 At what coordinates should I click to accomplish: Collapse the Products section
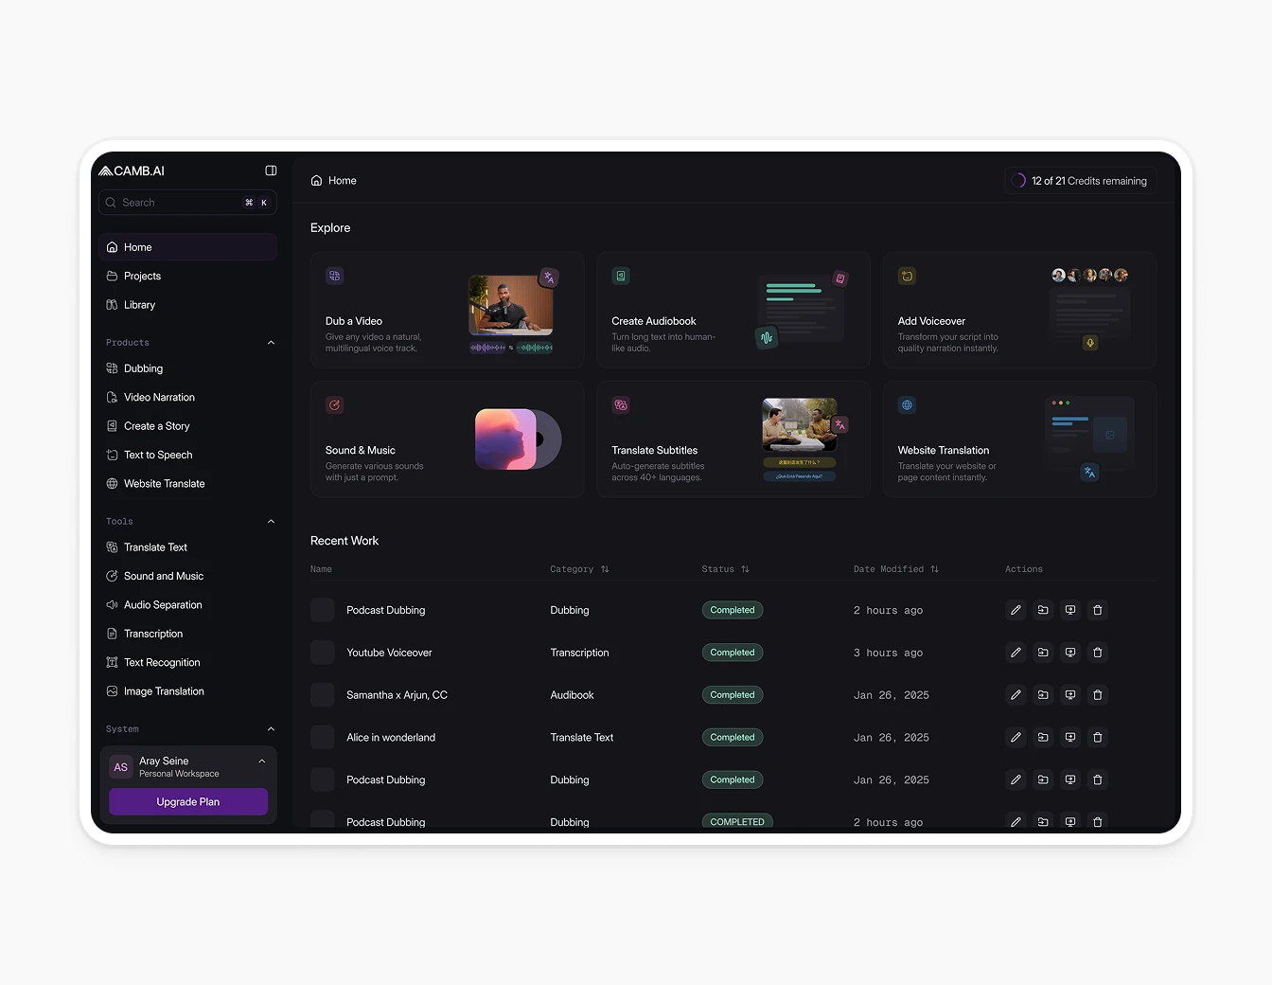[x=271, y=342]
